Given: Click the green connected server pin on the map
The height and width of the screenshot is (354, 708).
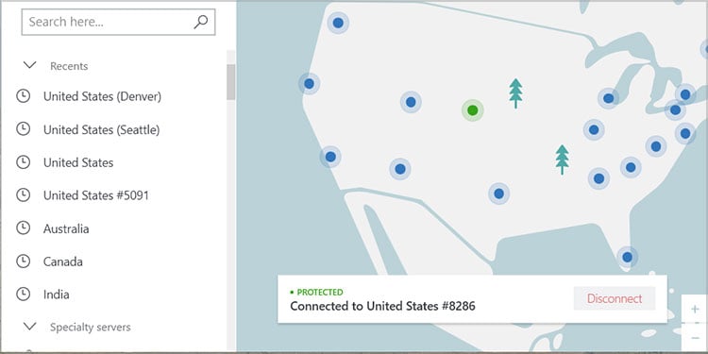Looking at the screenshot, I should (x=472, y=110).
